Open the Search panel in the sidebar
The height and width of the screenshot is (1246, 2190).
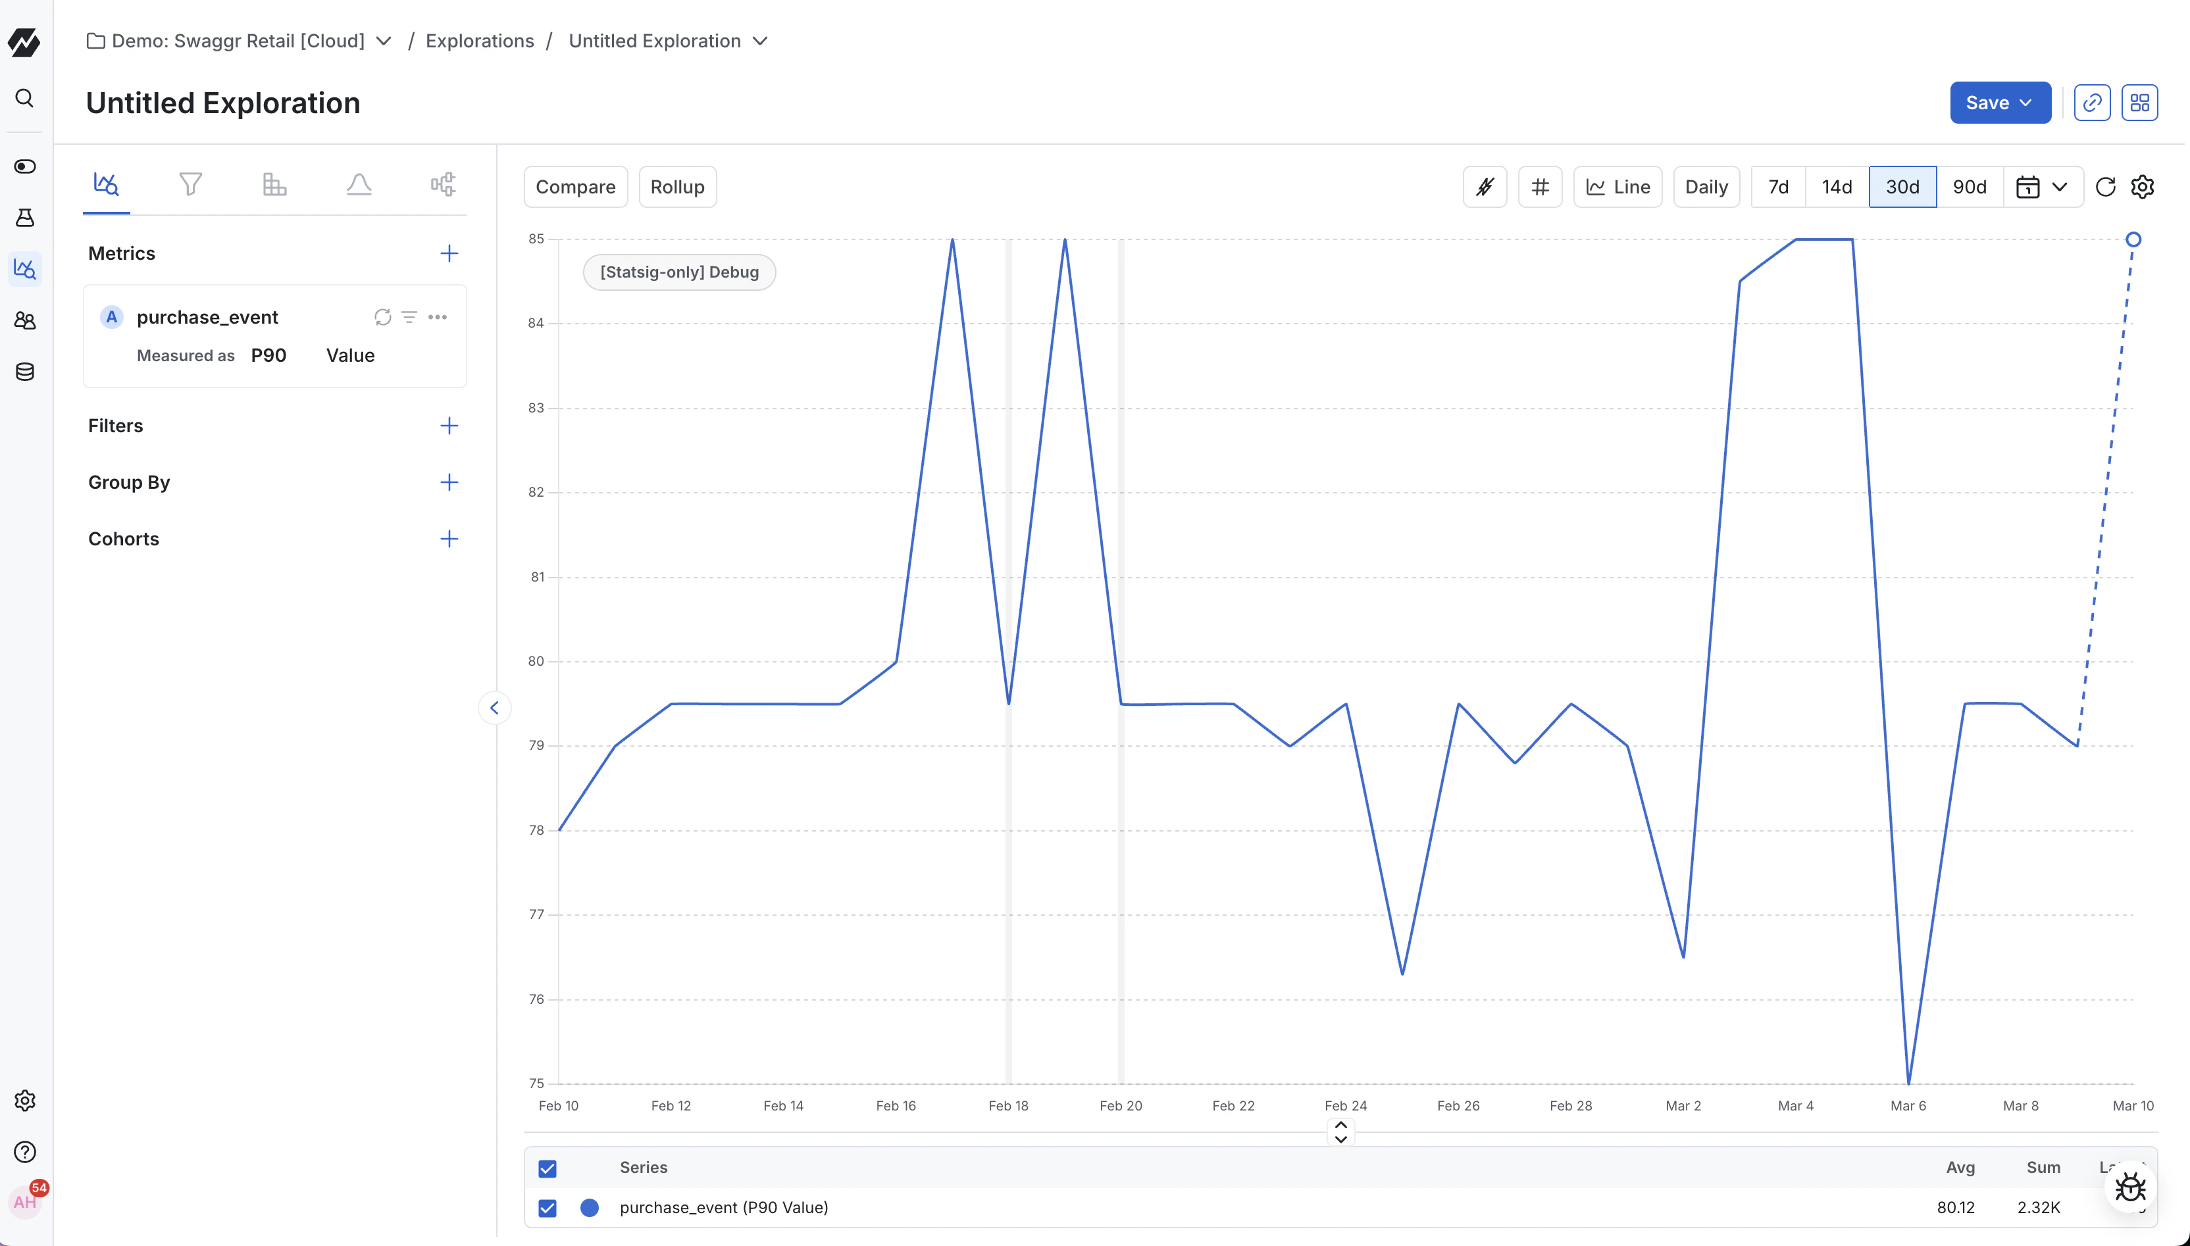(x=25, y=99)
